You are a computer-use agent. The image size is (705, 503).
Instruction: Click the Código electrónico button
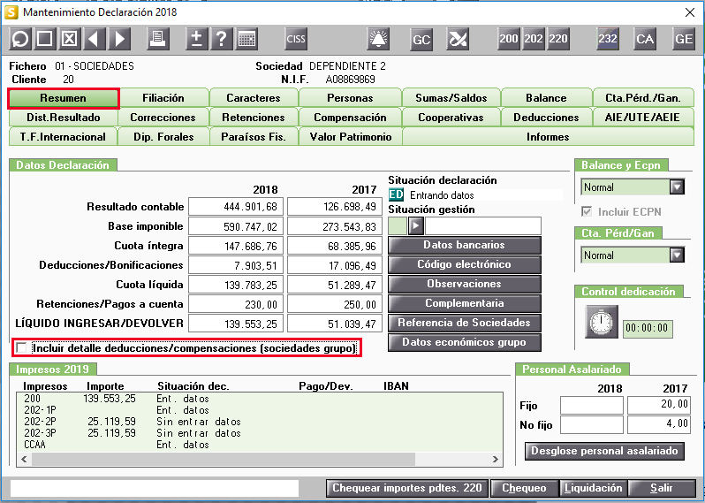coord(465,264)
